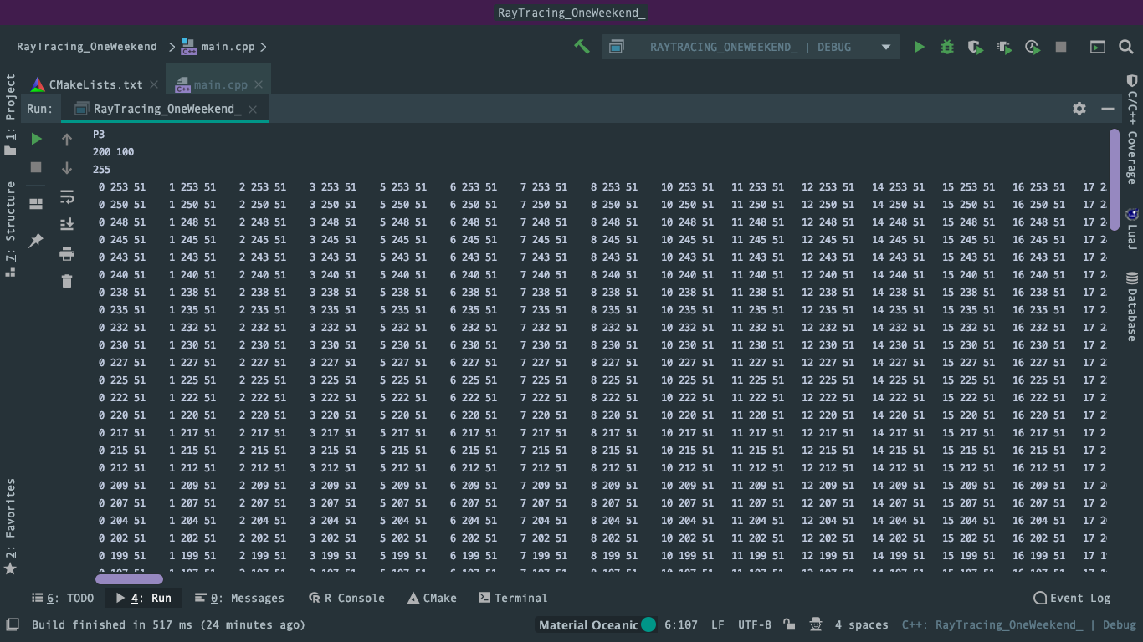Run with Coverage shield icon
This screenshot has width=1143, height=642.
(975, 47)
